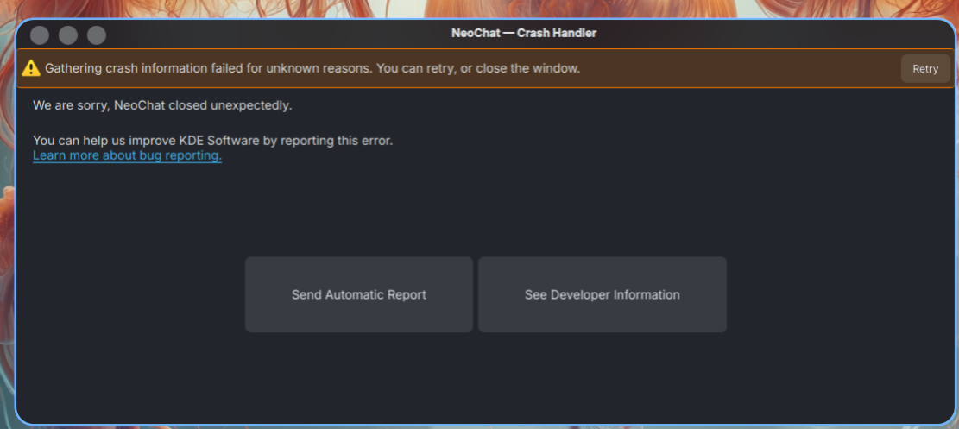Screen dimensions: 959x429
Task: Open Learn more about bug reporting link
Action: click(x=127, y=155)
